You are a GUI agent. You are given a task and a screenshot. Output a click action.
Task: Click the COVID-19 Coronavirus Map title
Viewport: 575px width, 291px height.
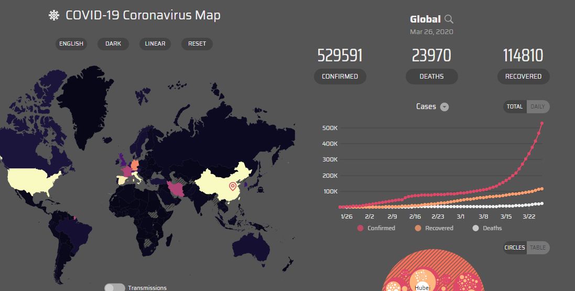[x=143, y=15]
